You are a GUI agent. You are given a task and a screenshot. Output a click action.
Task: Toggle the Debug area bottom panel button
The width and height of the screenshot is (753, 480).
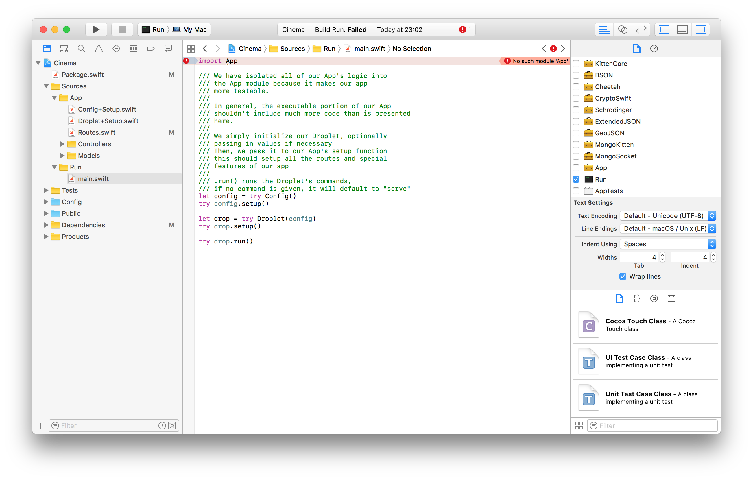click(682, 29)
